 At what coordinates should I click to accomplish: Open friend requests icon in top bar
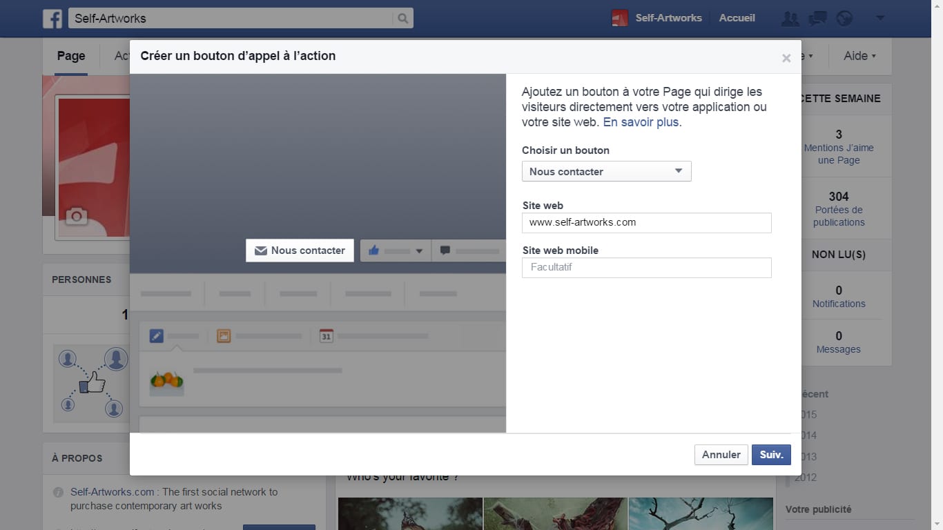coord(790,19)
